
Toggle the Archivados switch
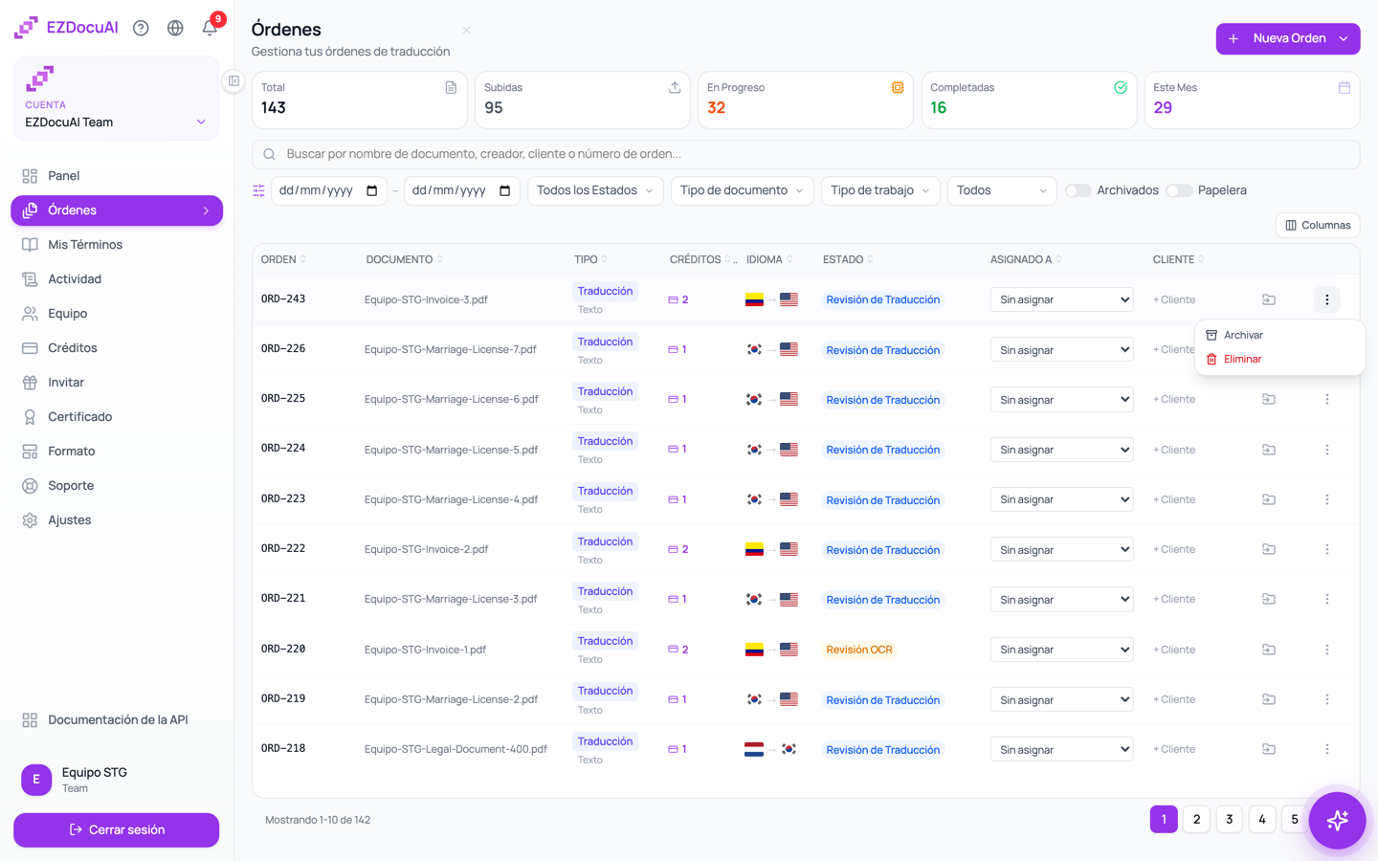point(1078,190)
